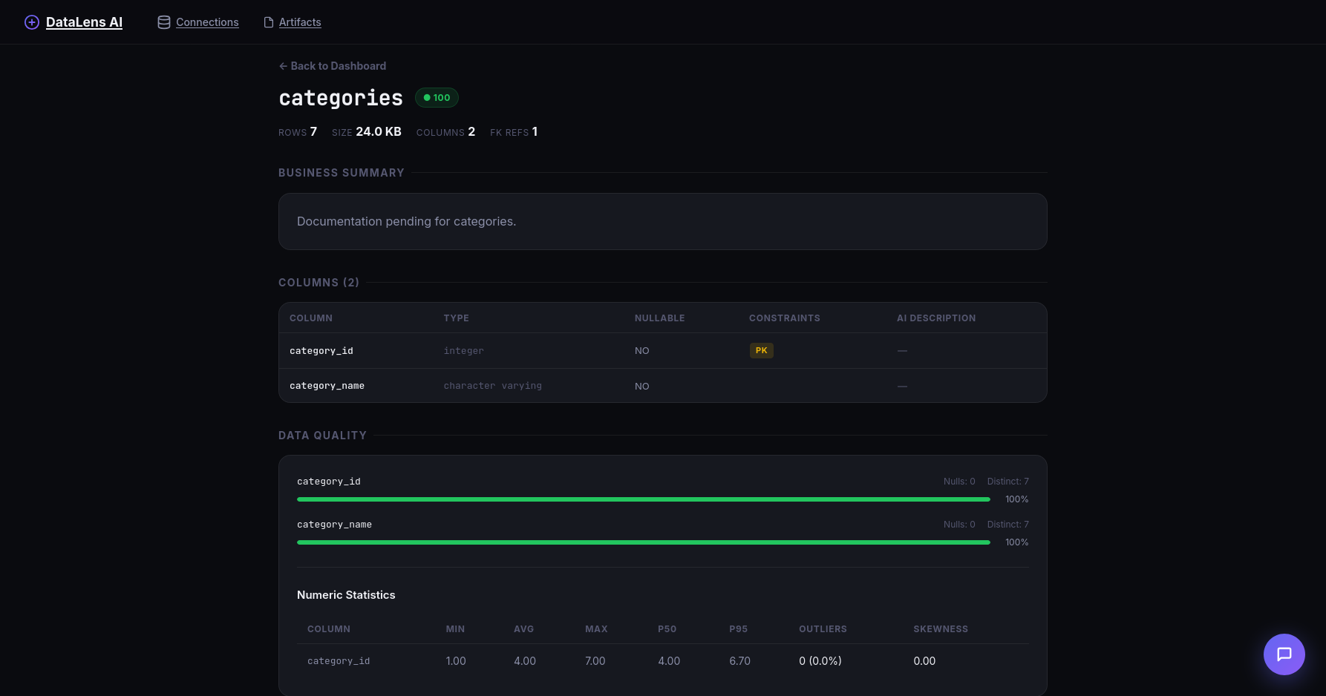Click the category_id progress bar
Image resolution: width=1326 pixels, height=696 pixels.
click(643, 499)
